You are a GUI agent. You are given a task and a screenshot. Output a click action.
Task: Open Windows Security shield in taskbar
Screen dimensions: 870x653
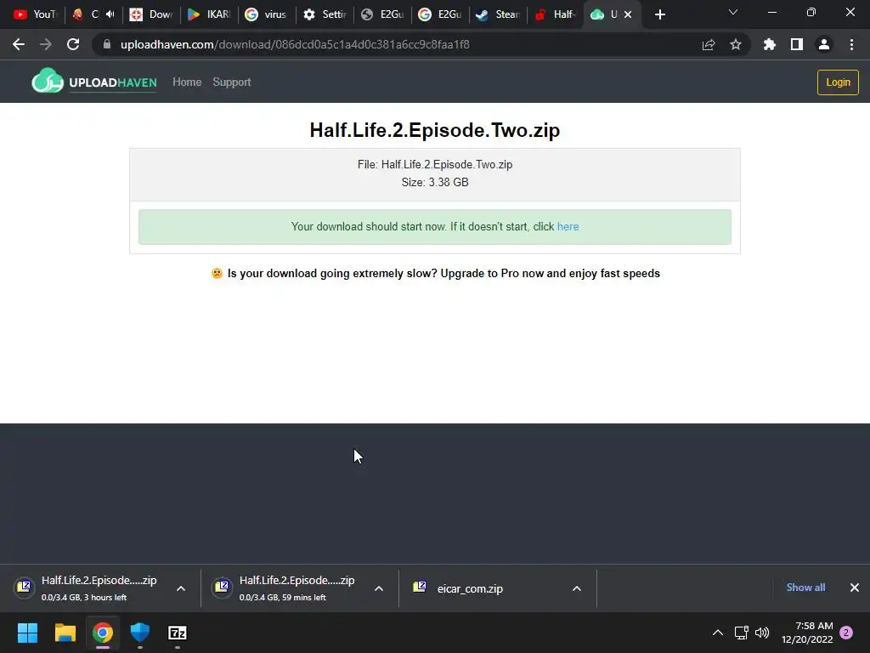pos(140,633)
